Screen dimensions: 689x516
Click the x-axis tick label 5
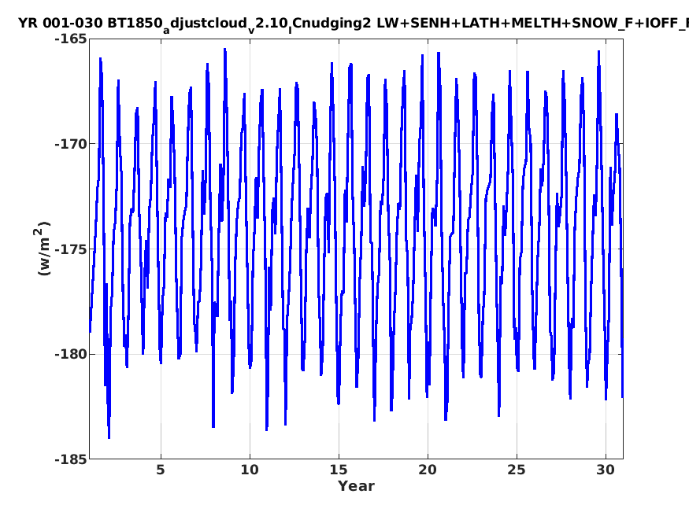coord(161,470)
